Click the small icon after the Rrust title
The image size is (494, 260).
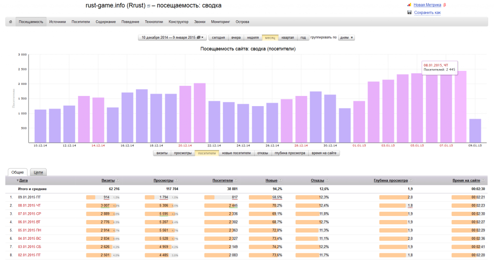[x=149, y=6]
